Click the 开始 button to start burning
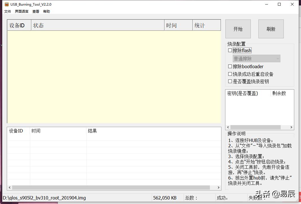 [238, 29]
